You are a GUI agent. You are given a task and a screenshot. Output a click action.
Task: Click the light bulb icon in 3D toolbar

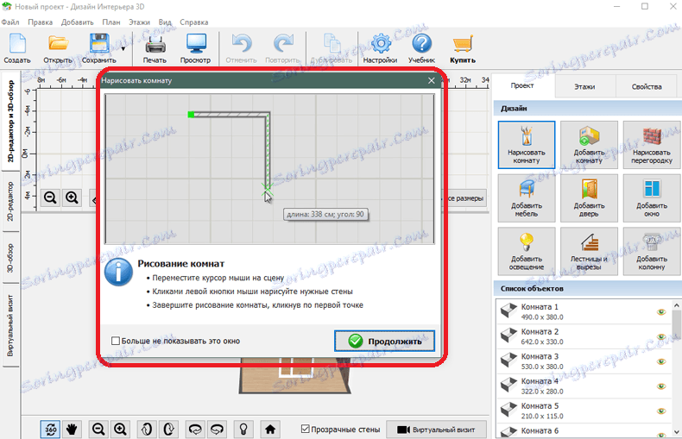243,430
